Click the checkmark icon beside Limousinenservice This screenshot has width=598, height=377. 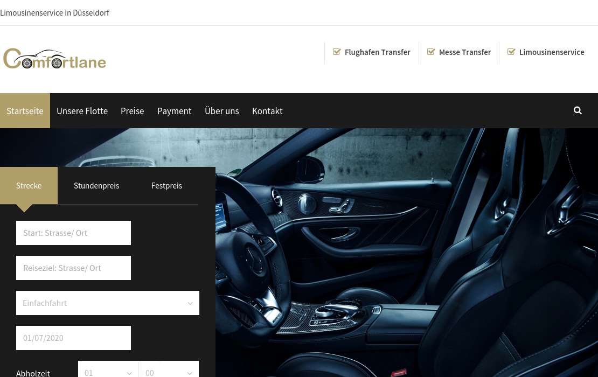coord(511,52)
